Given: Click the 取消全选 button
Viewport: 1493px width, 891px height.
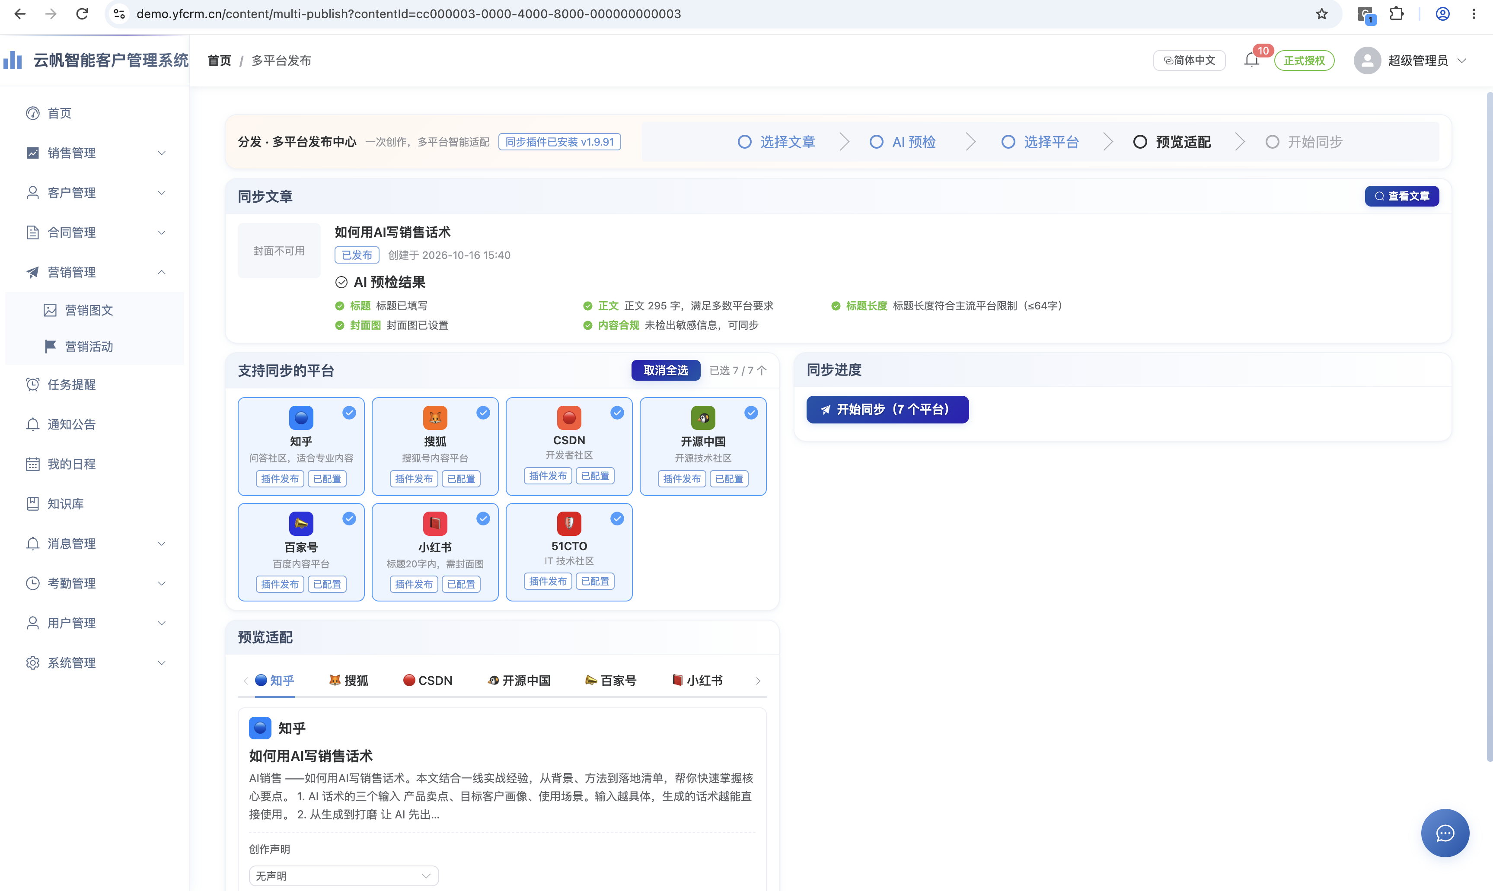Looking at the screenshot, I should pos(665,370).
